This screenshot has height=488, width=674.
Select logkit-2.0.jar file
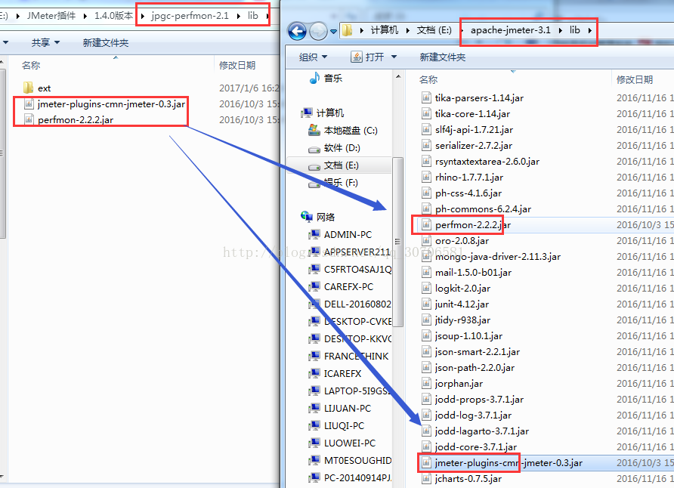point(456,289)
